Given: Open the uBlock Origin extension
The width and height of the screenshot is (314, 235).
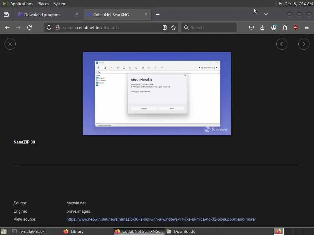Looking at the screenshot, I should [296, 28].
